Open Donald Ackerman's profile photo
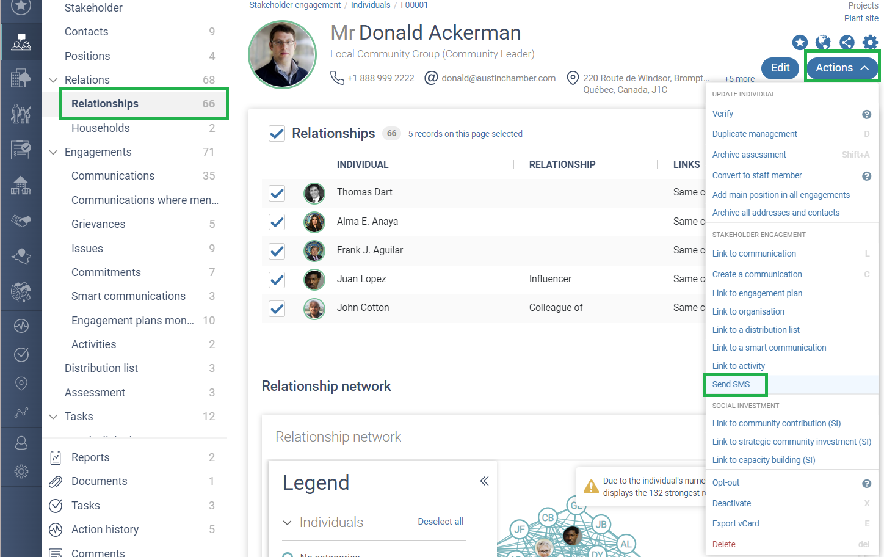The height and width of the screenshot is (557, 884). tap(282, 55)
